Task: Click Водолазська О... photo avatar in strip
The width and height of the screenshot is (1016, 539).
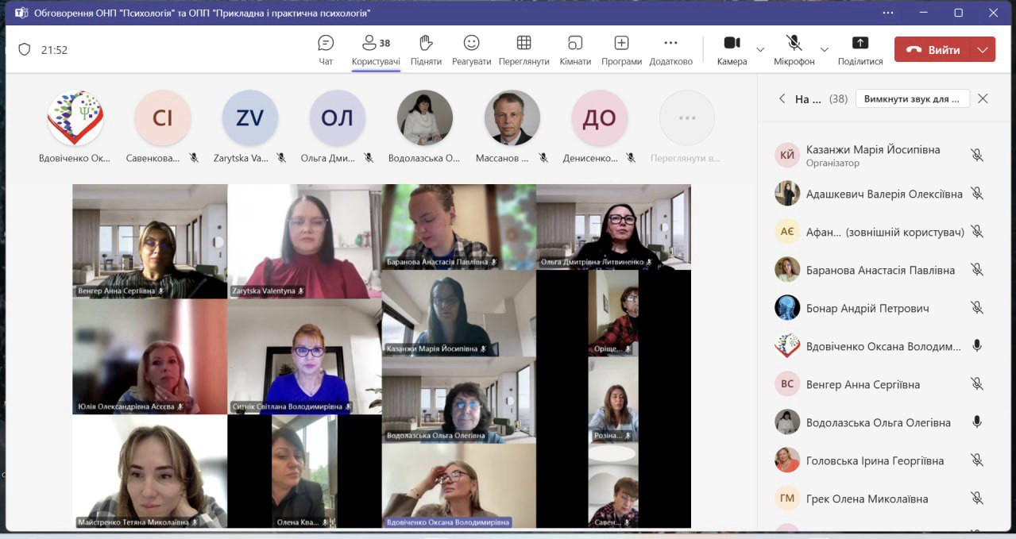Action: coord(425,117)
